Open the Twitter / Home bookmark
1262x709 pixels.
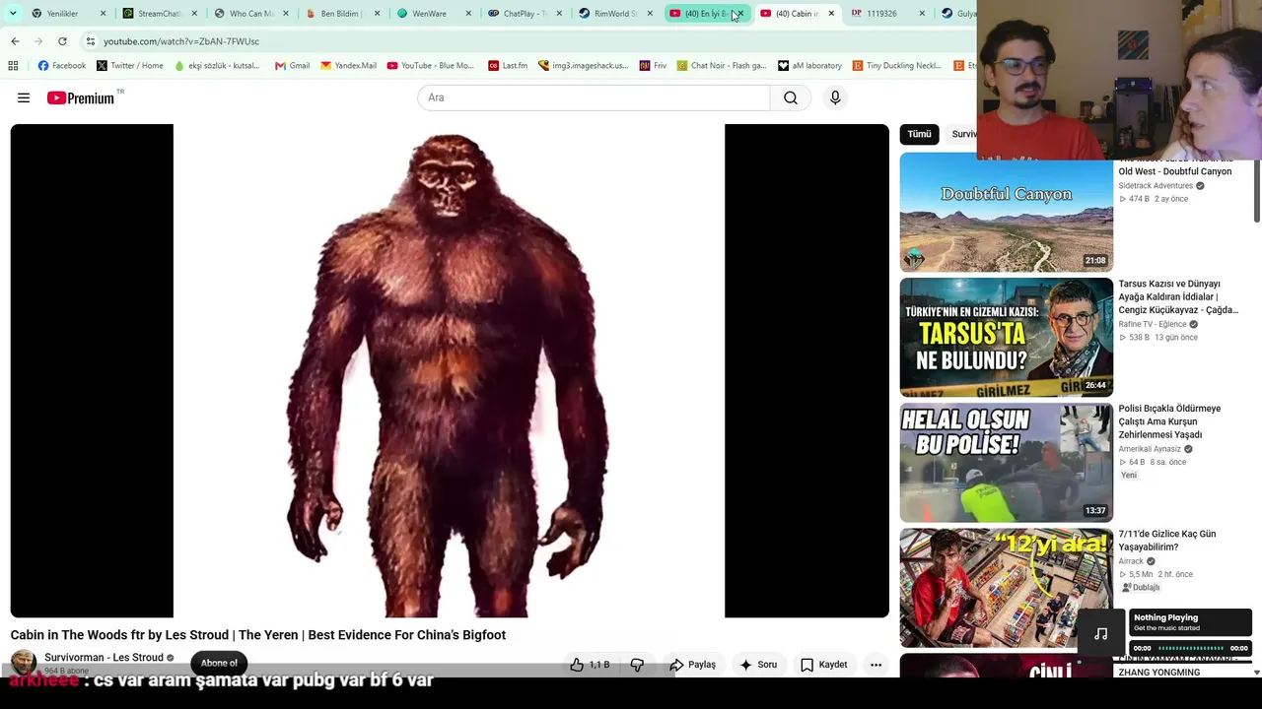coord(129,66)
